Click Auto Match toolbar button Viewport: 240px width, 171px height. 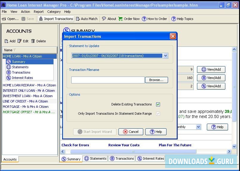pos(87,19)
